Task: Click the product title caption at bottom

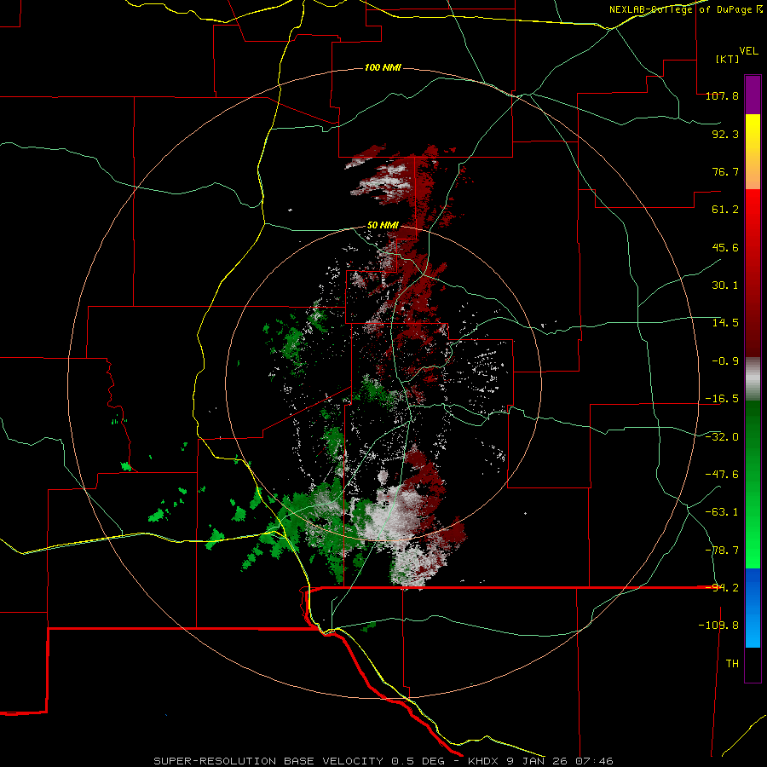Action: pyautogui.click(x=383, y=761)
